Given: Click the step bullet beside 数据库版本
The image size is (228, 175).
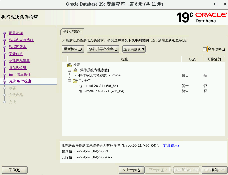Looking at the screenshot, I should (5, 47).
